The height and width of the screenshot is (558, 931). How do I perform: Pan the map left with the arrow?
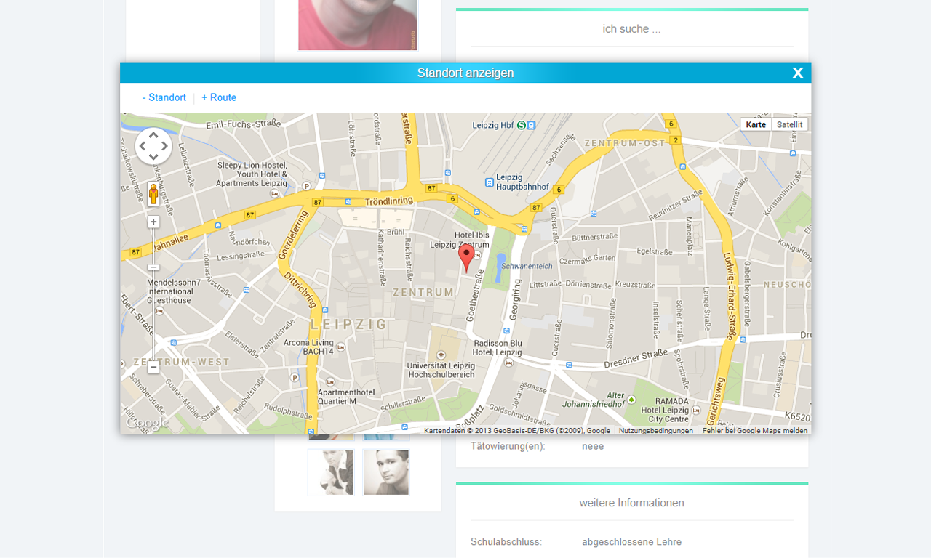click(x=143, y=146)
